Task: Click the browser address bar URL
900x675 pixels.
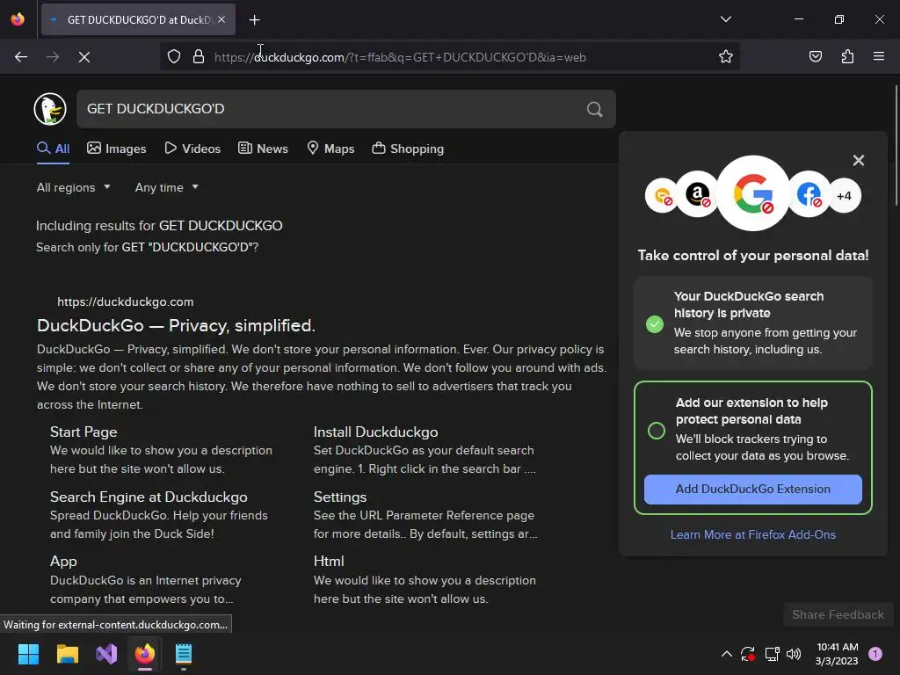Action: coord(400,57)
